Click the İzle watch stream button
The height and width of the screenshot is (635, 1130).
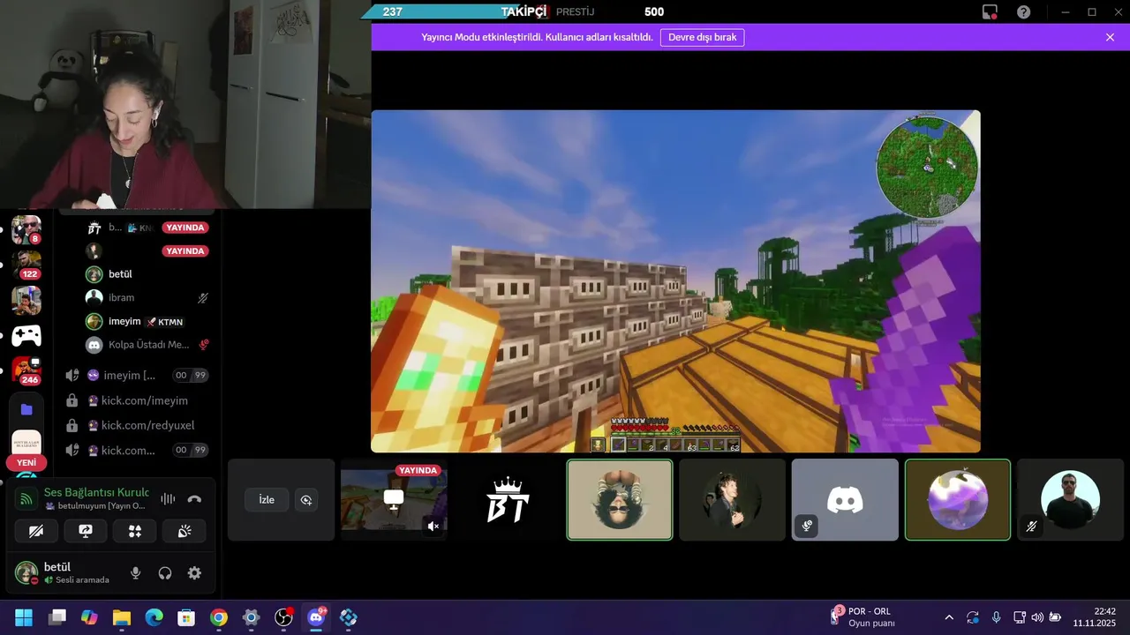(267, 500)
